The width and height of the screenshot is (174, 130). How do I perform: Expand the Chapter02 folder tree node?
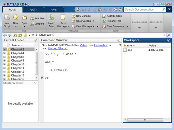(x=4, y=49)
